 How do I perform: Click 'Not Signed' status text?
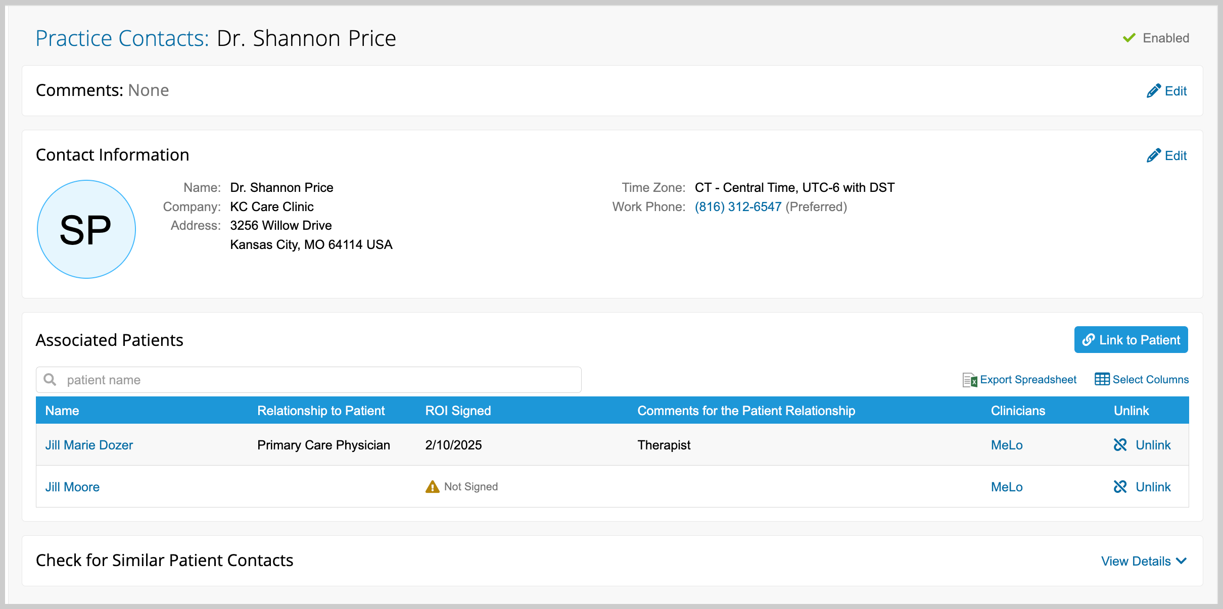click(471, 487)
